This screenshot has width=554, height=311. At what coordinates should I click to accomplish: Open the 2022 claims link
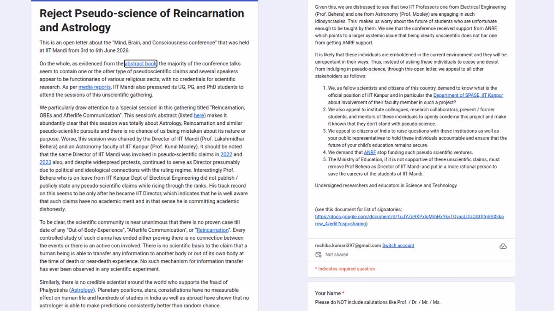pyautogui.click(x=226, y=154)
